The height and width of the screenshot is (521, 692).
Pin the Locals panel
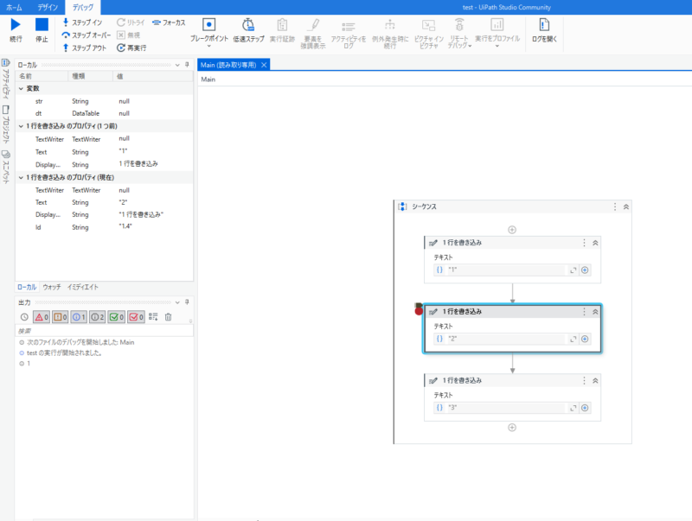click(187, 65)
